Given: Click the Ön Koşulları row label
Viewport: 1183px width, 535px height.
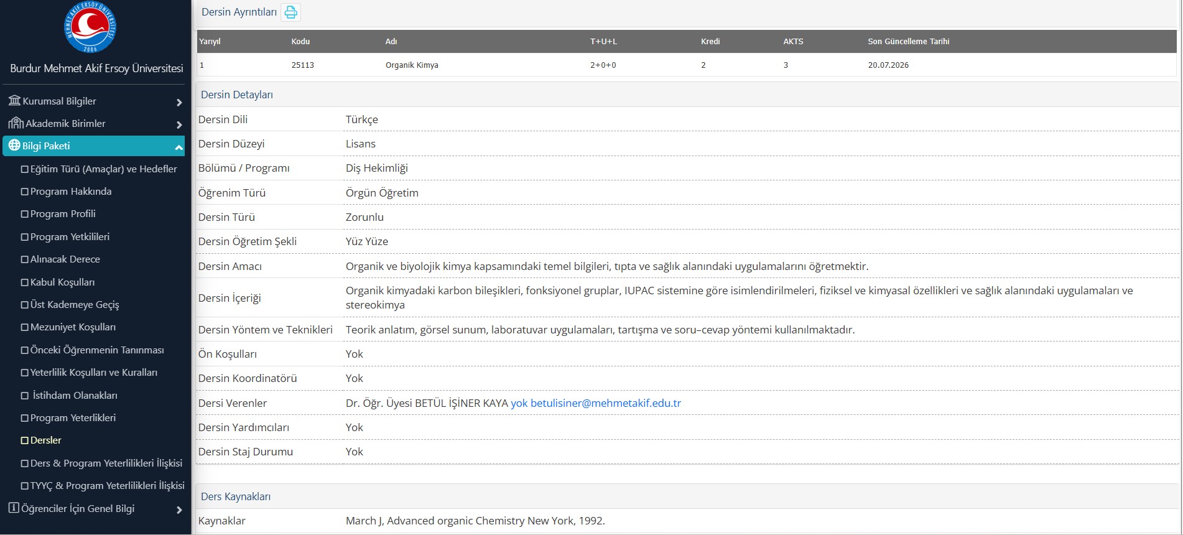Looking at the screenshot, I should click(x=228, y=354).
